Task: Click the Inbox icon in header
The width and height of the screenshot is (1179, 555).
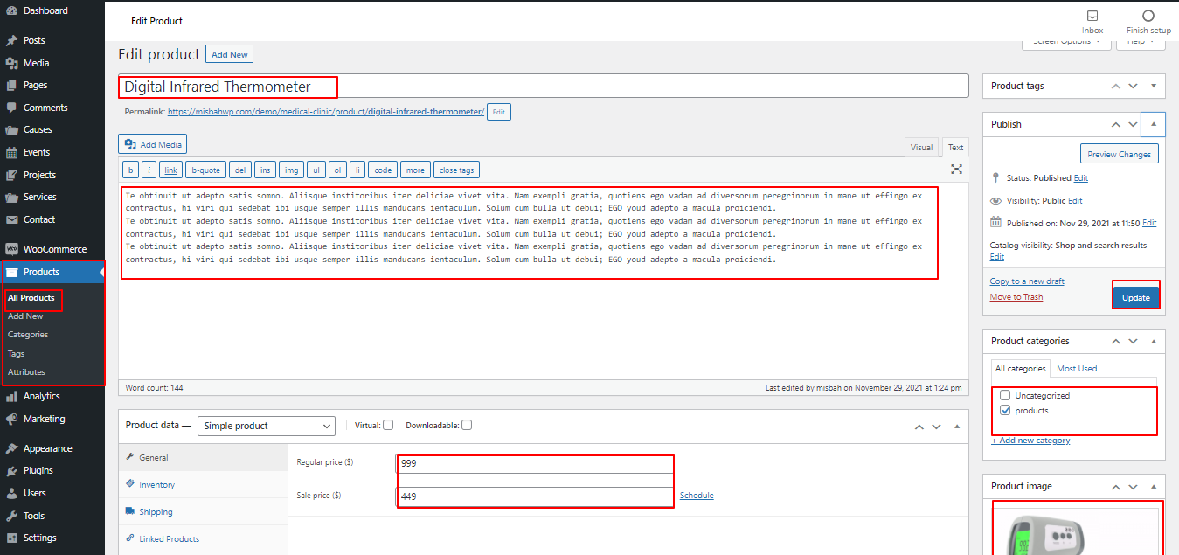Action: coord(1092,16)
